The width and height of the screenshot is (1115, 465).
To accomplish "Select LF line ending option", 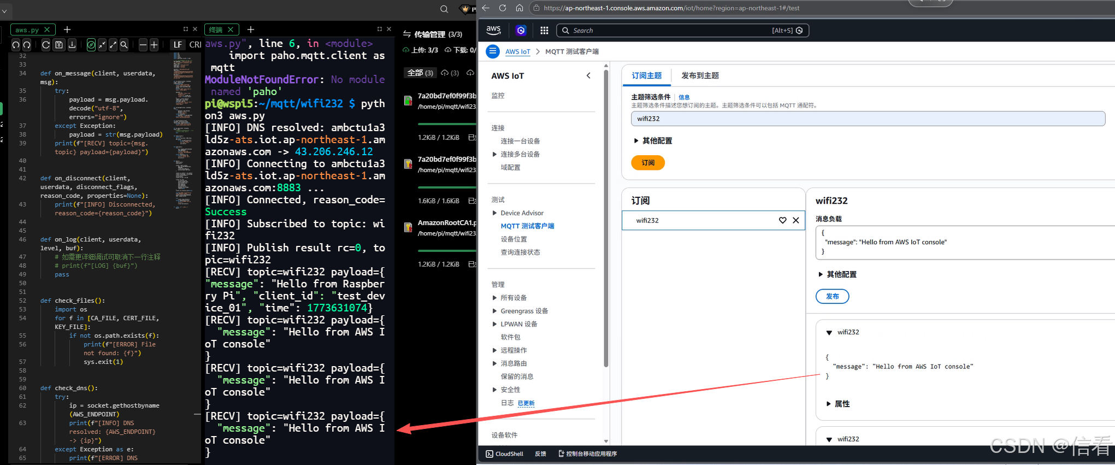I will tap(178, 45).
